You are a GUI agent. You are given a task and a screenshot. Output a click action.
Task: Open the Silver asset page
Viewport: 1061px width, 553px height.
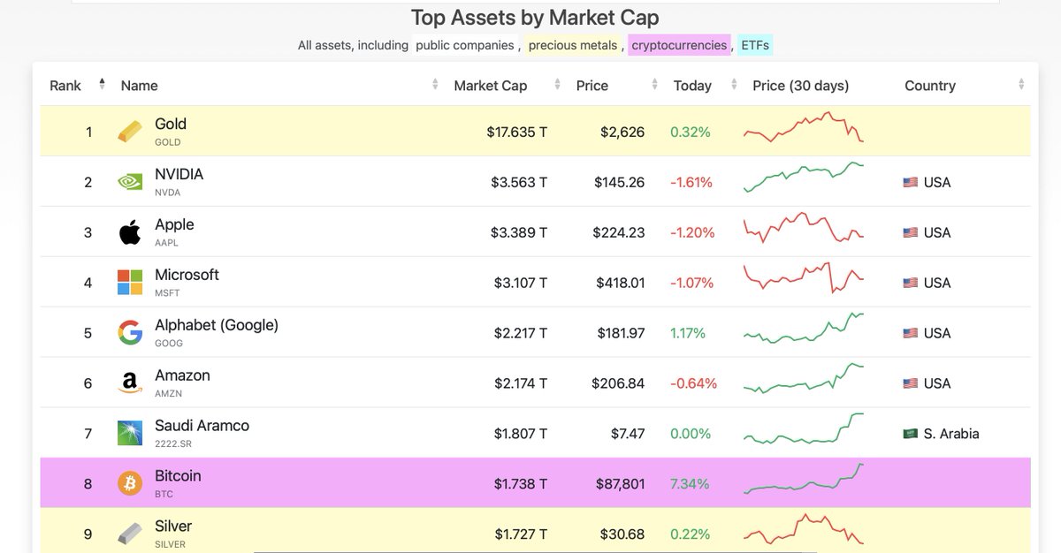[x=173, y=526]
